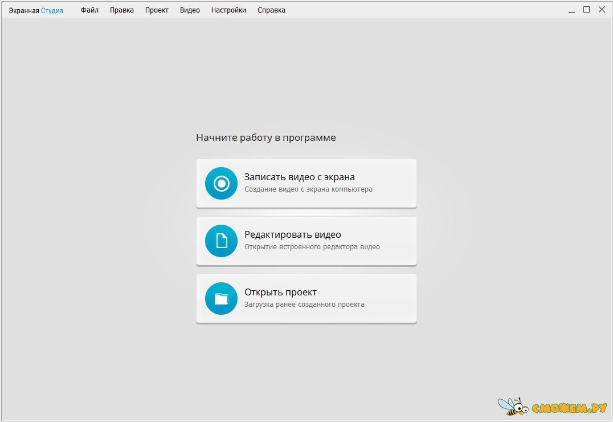This screenshot has width=613, height=422.
Task: Choose "Редактировать видео" title text
Action: (293, 234)
